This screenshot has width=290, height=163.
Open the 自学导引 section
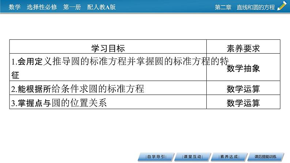(x=156, y=156)
